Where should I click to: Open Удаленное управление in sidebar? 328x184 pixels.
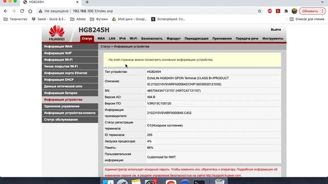(x=70, y=106)
